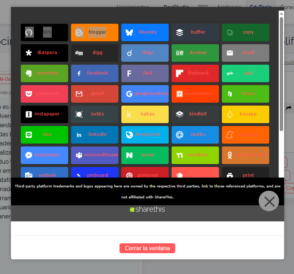Add to googlebookmarks
This screenshot has width=294, height=274.
pyautogui.click(x=145, y=94)
